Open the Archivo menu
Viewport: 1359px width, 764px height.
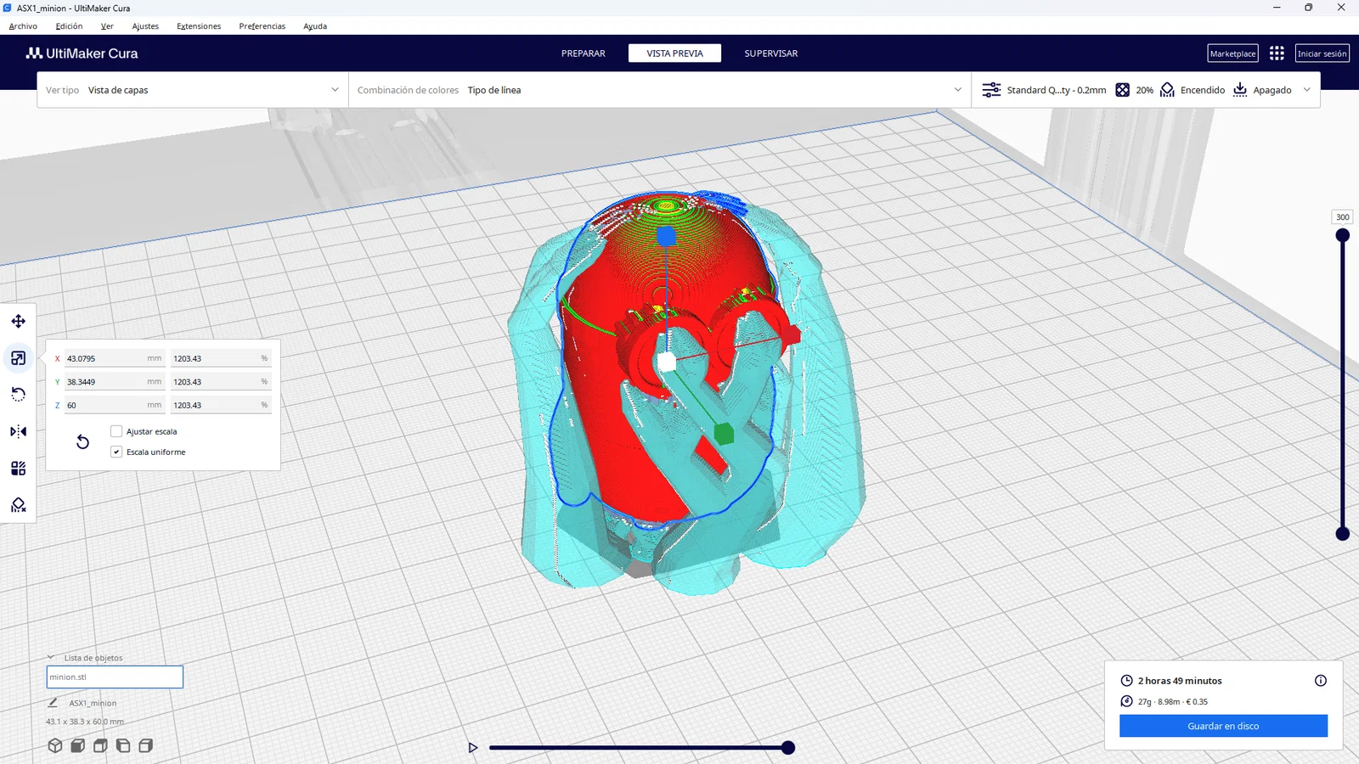(23, 25)
